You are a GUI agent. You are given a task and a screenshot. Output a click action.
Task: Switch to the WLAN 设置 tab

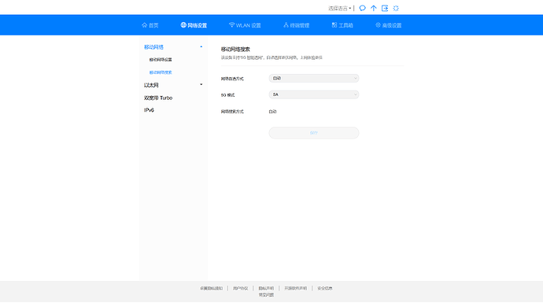click(x=245, y=25)
